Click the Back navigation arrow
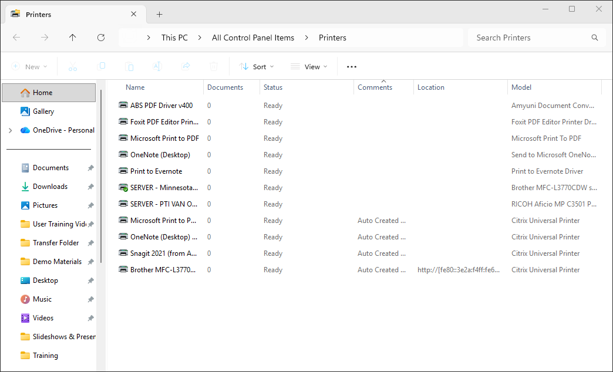The height and width of the screenshot is (372, 613). click(16, 38)
